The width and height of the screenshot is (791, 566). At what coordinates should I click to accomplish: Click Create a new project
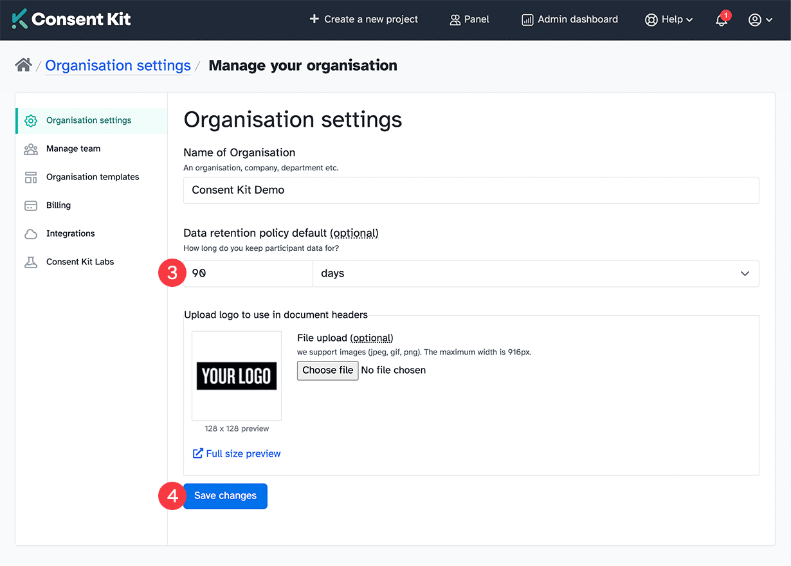364,20
